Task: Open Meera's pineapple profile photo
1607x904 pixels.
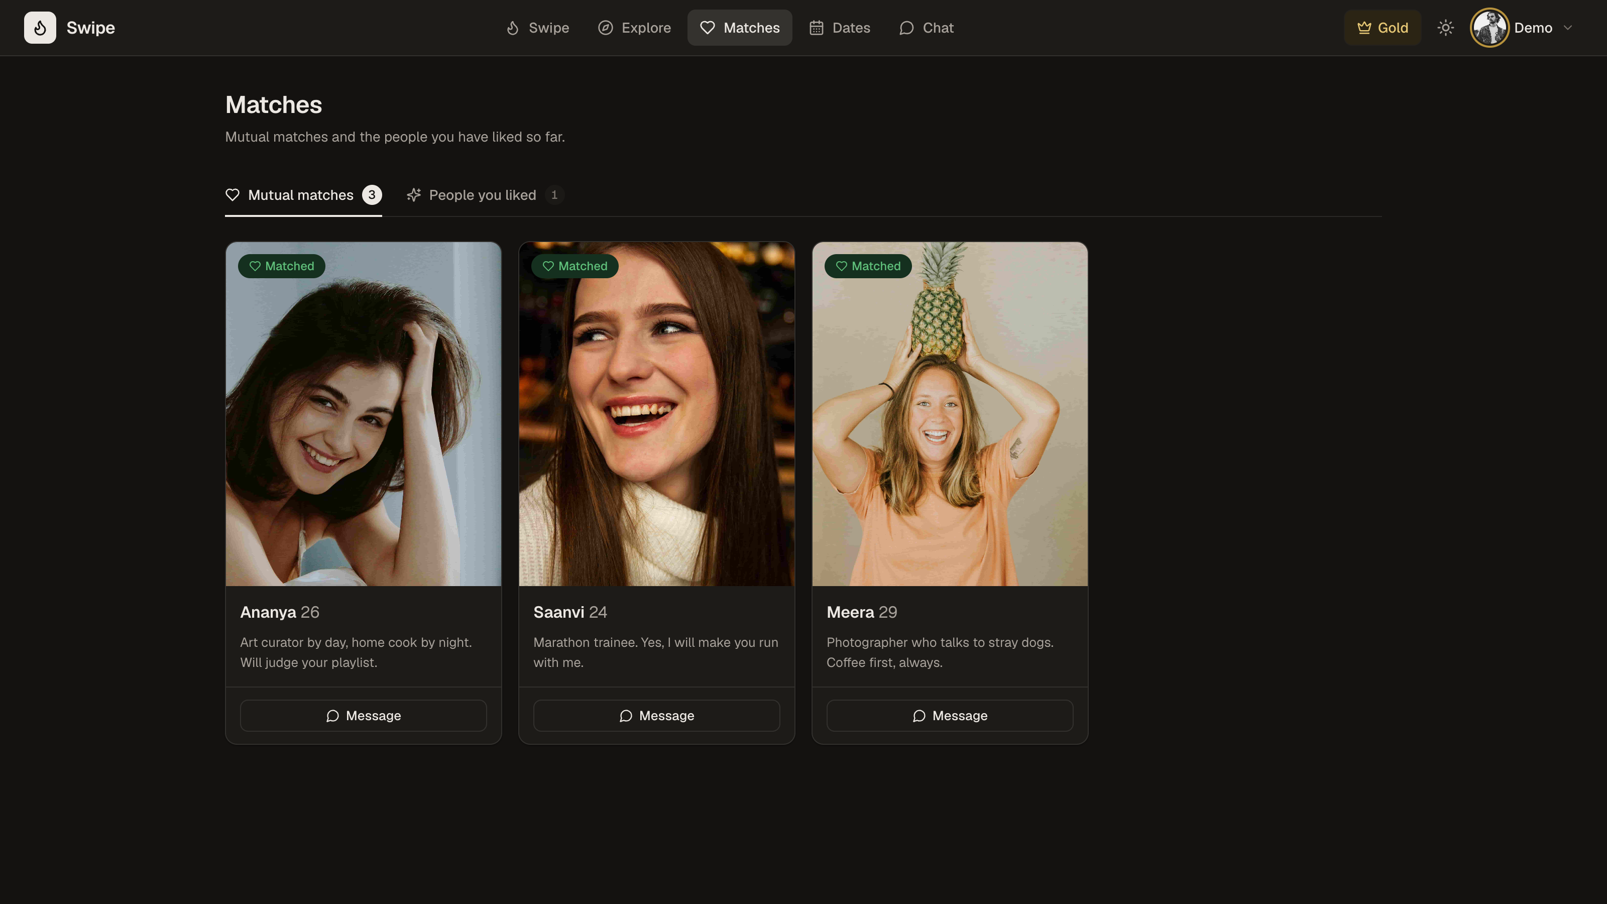Action: 950,414
